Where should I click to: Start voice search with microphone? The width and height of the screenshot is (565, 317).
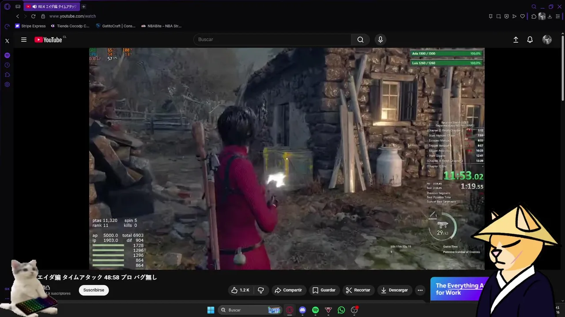click(380, 40)
